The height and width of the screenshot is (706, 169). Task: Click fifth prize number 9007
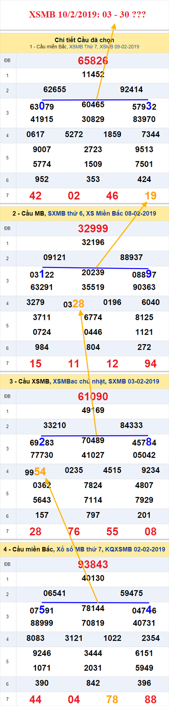pos(42,150)
